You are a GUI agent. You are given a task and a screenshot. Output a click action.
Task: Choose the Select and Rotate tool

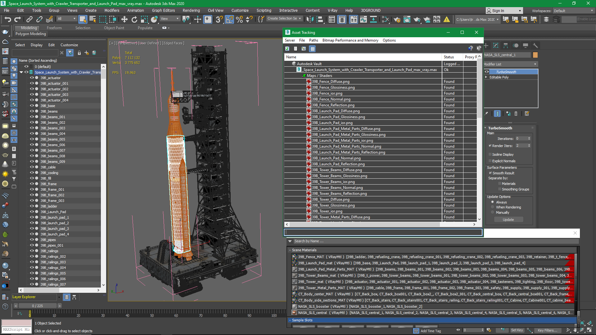[134, 19]
